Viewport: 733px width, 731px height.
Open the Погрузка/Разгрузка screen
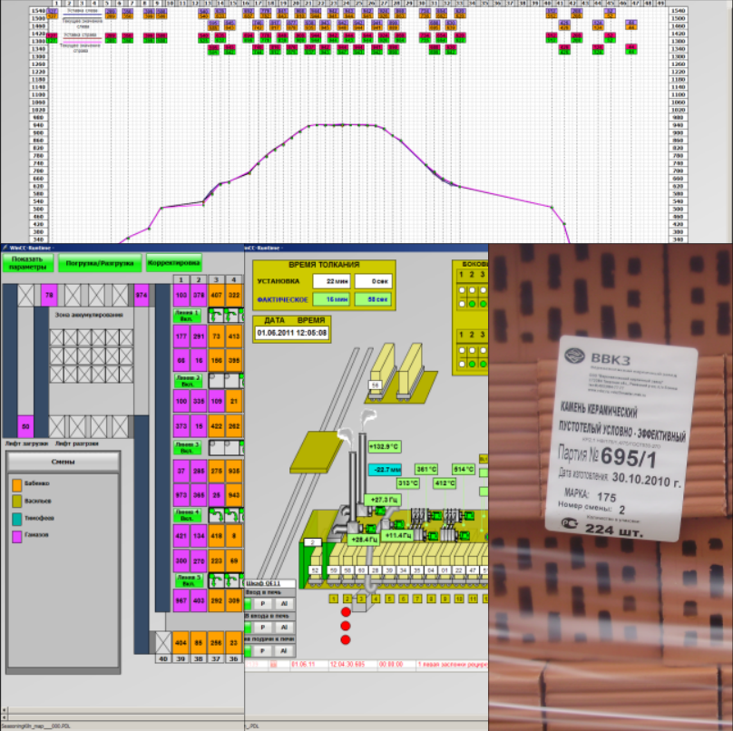click(100, 263)
